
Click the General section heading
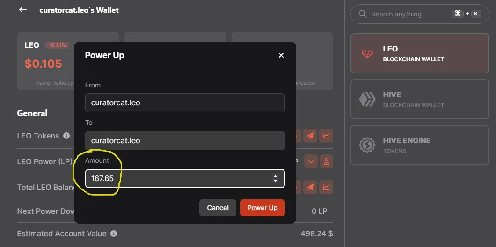pos(32,113)
